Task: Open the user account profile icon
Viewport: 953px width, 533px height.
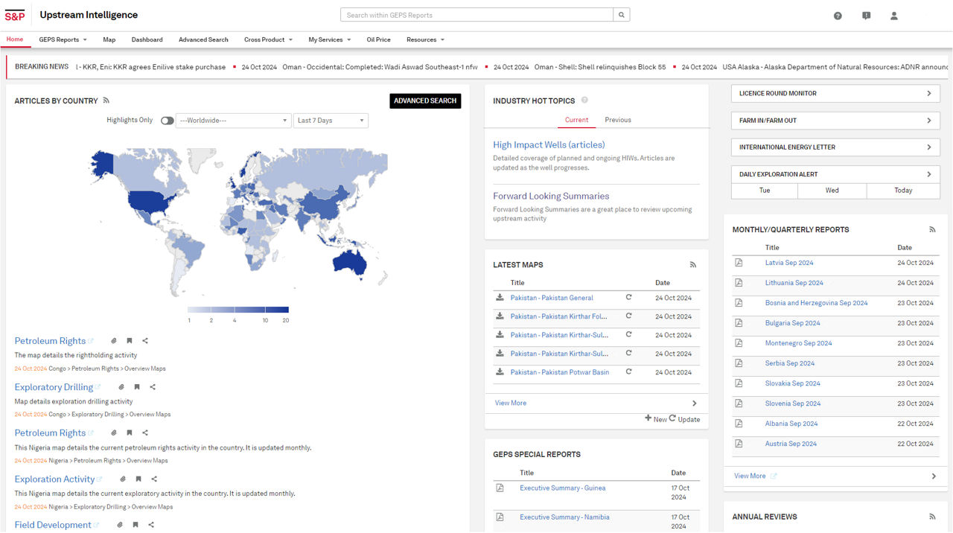Action: [894, 16]
